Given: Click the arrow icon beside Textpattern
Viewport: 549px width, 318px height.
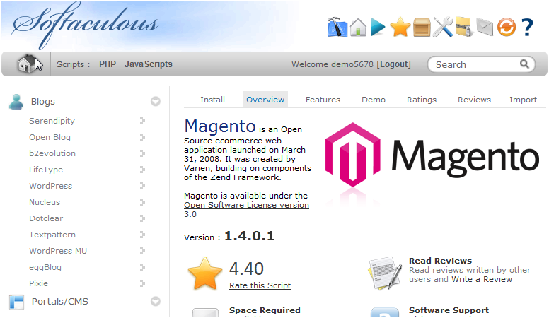Looking at the screenshot, I should 142,235.
